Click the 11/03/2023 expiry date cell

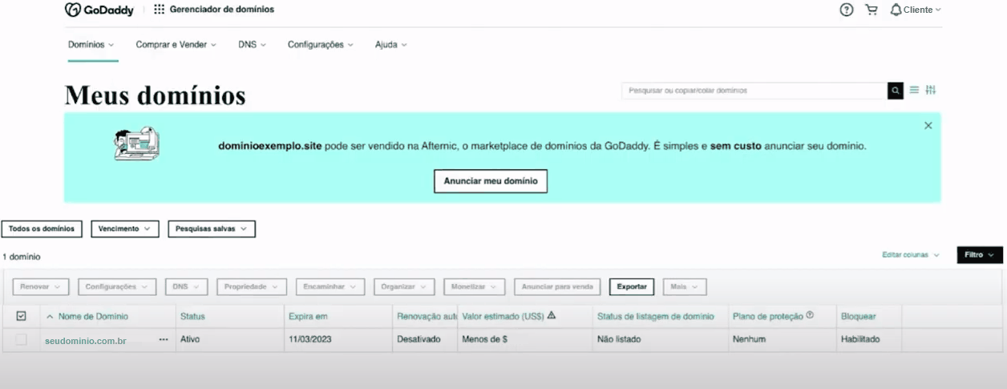(309, 339)
